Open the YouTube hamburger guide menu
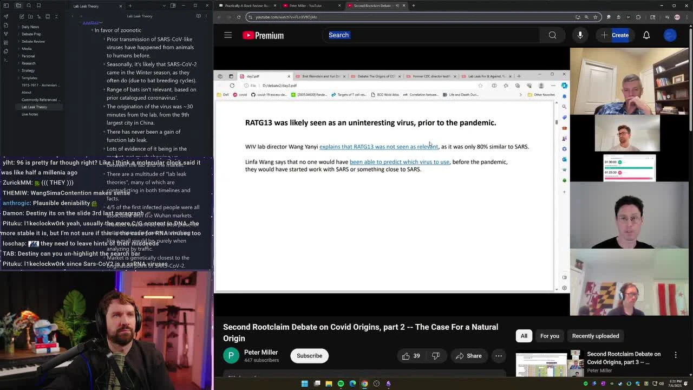This screenshot has width=693, height=390. (228, 35)
